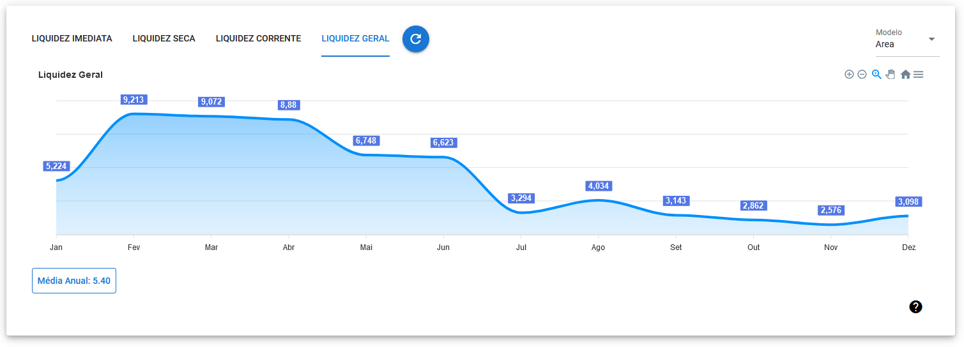Click the 5,224 data label for Jan

56,166
